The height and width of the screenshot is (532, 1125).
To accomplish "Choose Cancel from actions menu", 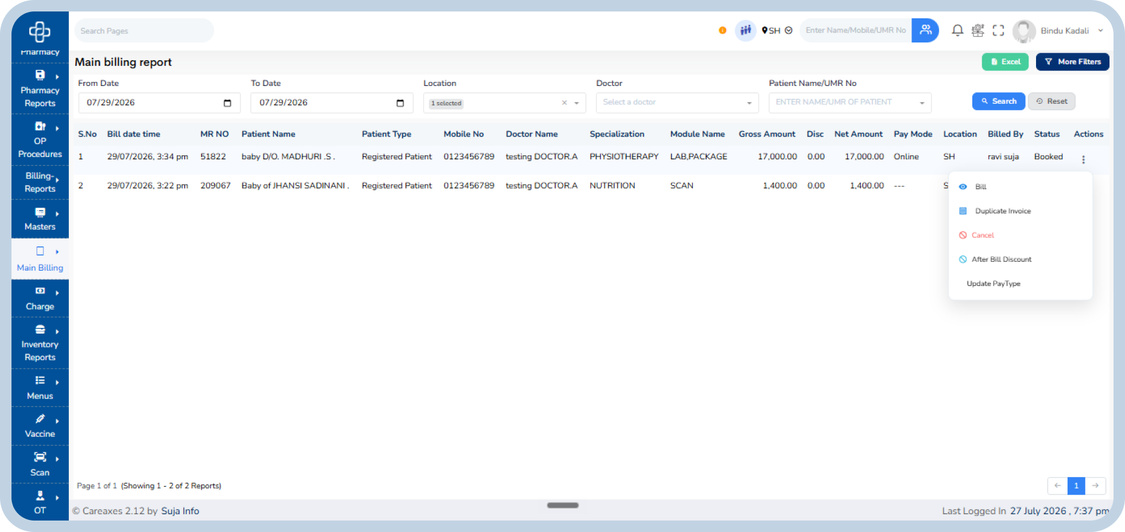I will (983, 235).
